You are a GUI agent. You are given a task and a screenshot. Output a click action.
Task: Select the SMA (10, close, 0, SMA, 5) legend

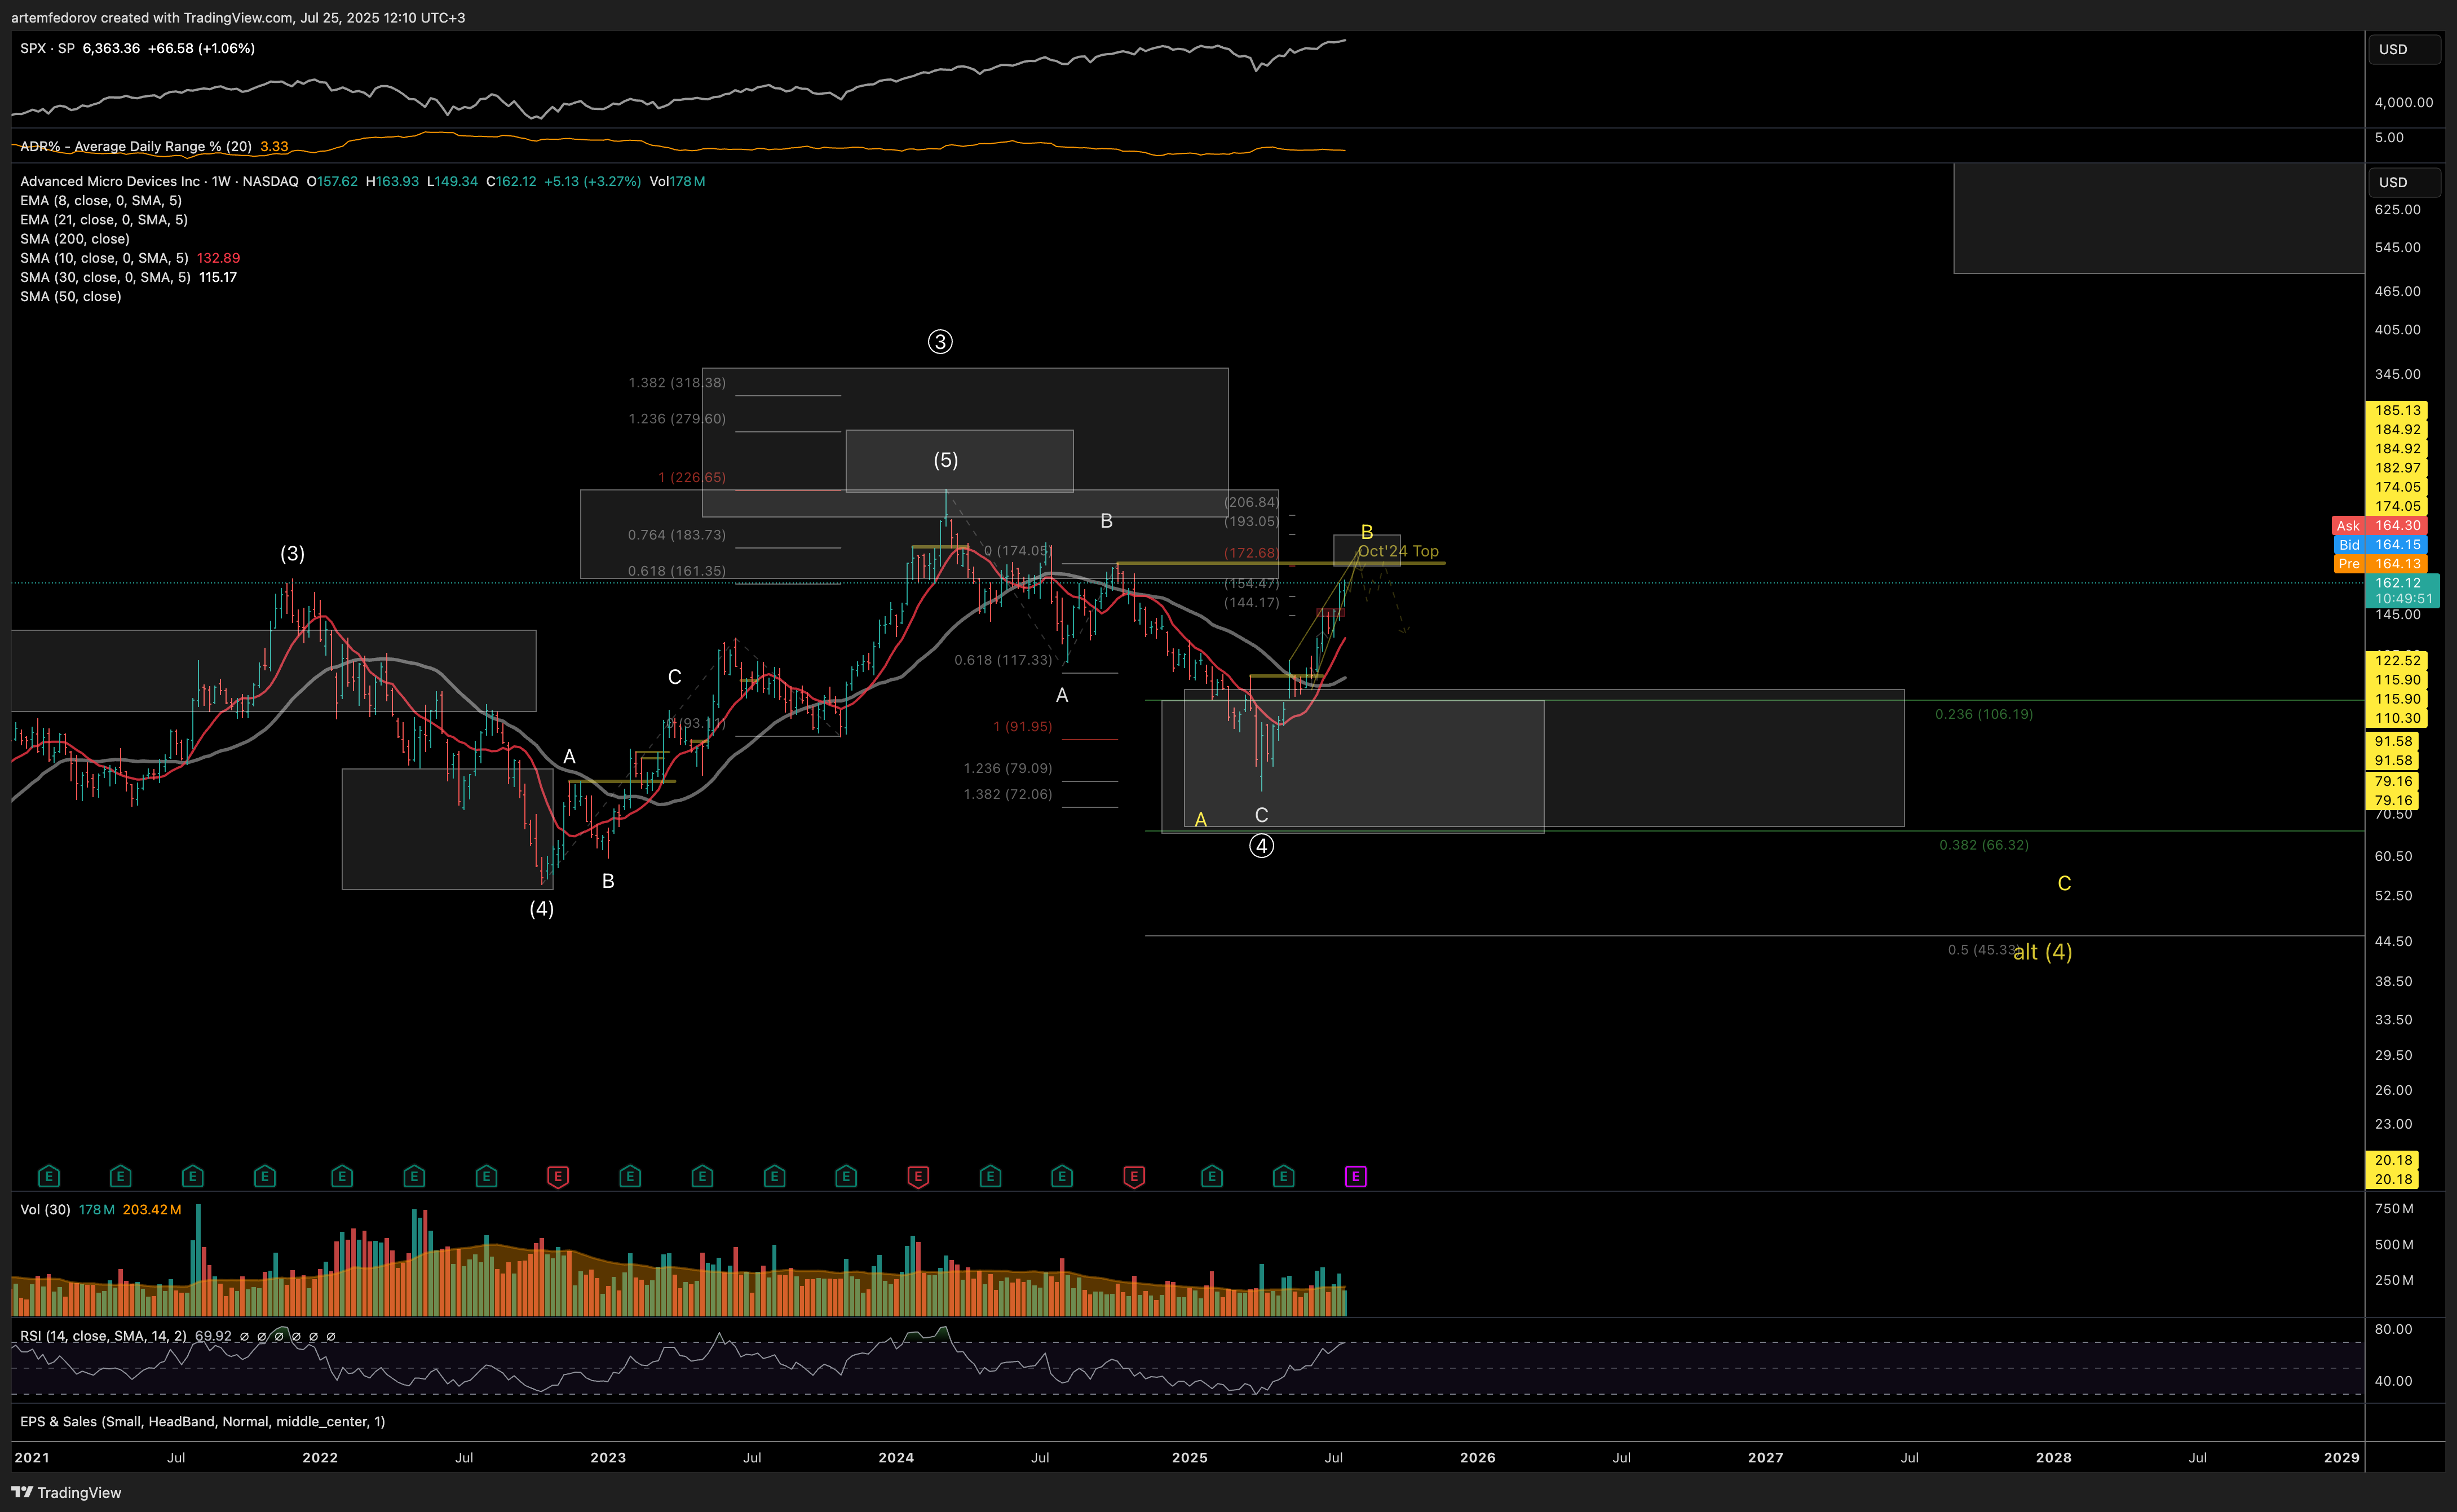(x=104, y=258)
